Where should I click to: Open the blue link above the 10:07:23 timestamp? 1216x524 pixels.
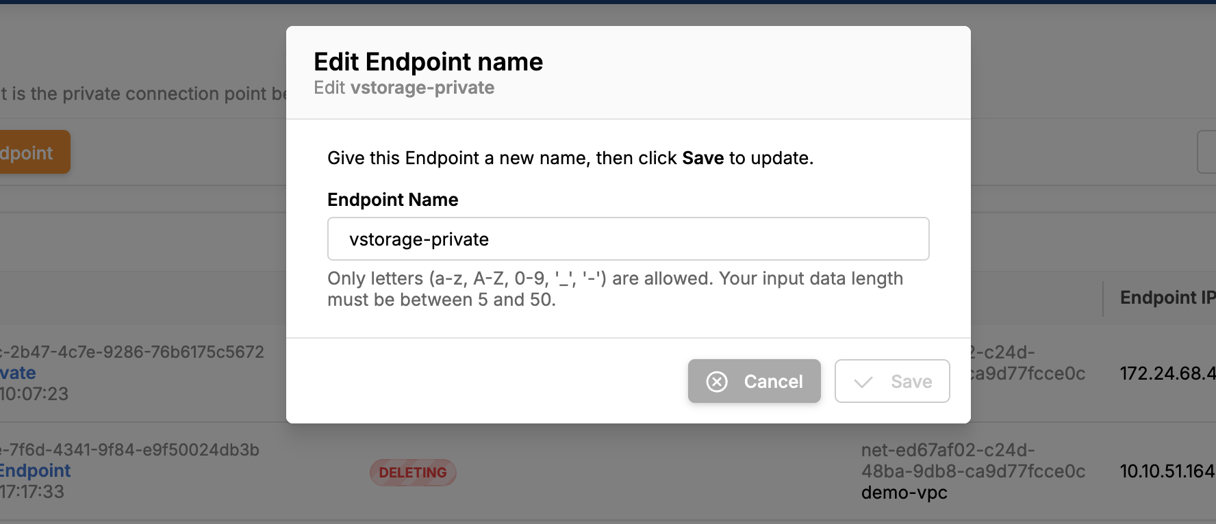click(x=18, y=373)
